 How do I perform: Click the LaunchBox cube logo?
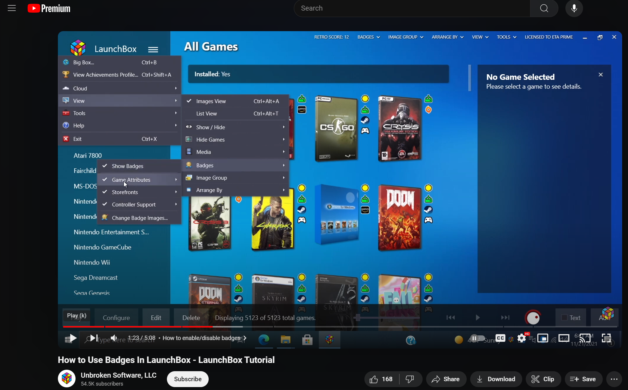click(78, 48)
